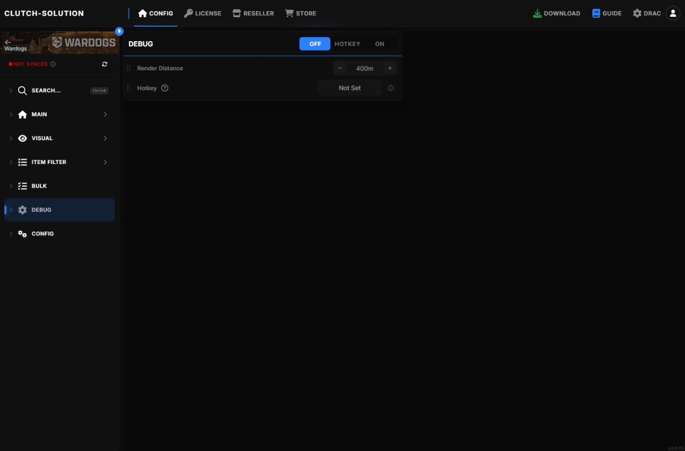Click the pin icon on Wardogs banner

coord(120,32)
